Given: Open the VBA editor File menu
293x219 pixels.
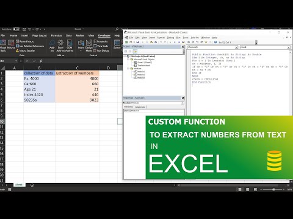Looking at the screenshot, I should [x=131, y=38].
